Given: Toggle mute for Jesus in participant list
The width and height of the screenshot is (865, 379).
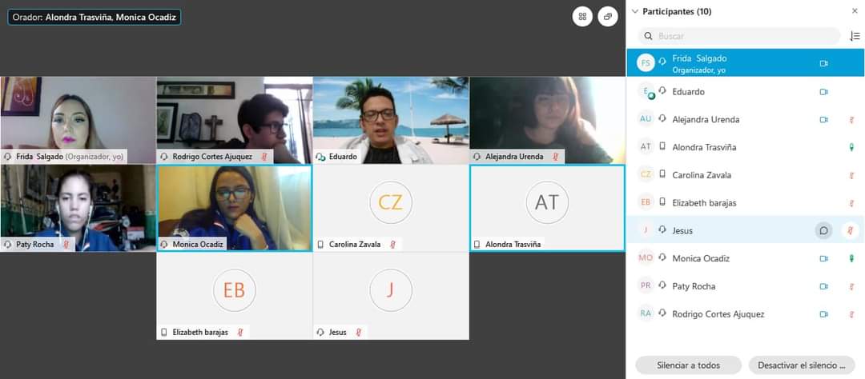Looking at the screenshot, I should 851,230.
